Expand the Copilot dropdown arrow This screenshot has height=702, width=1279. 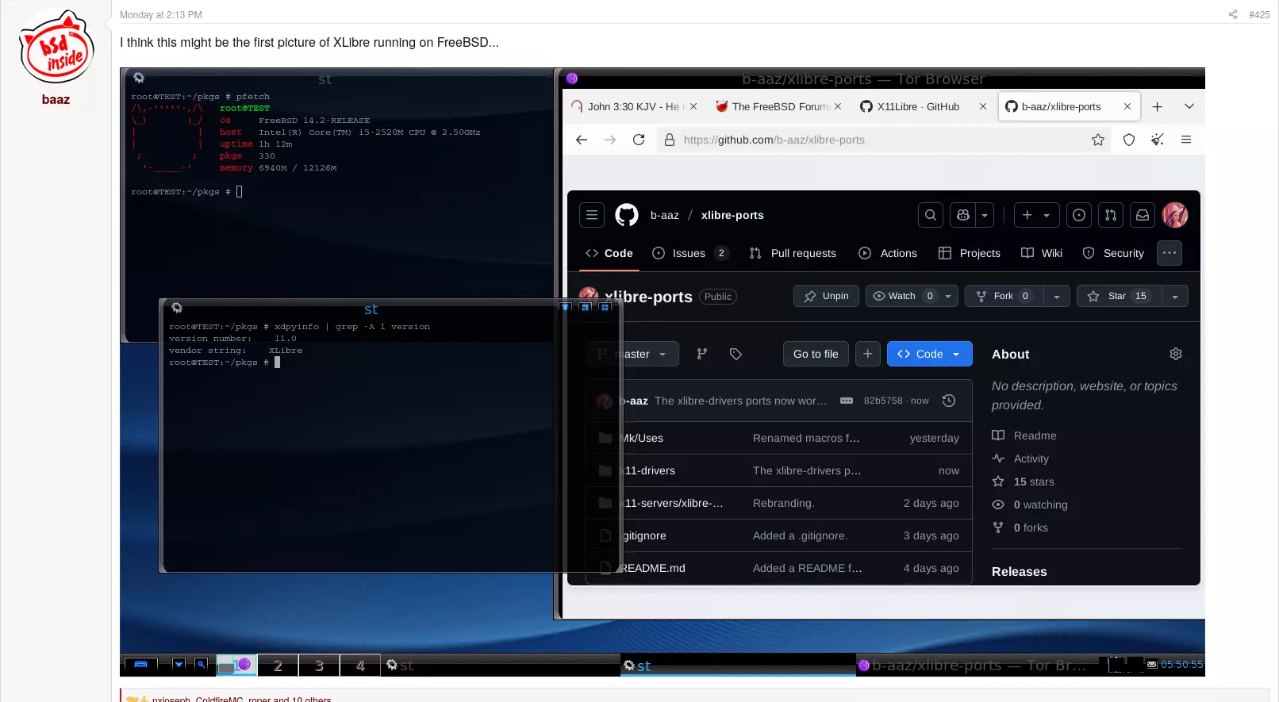pyautogui.click(x=985, y=215)
